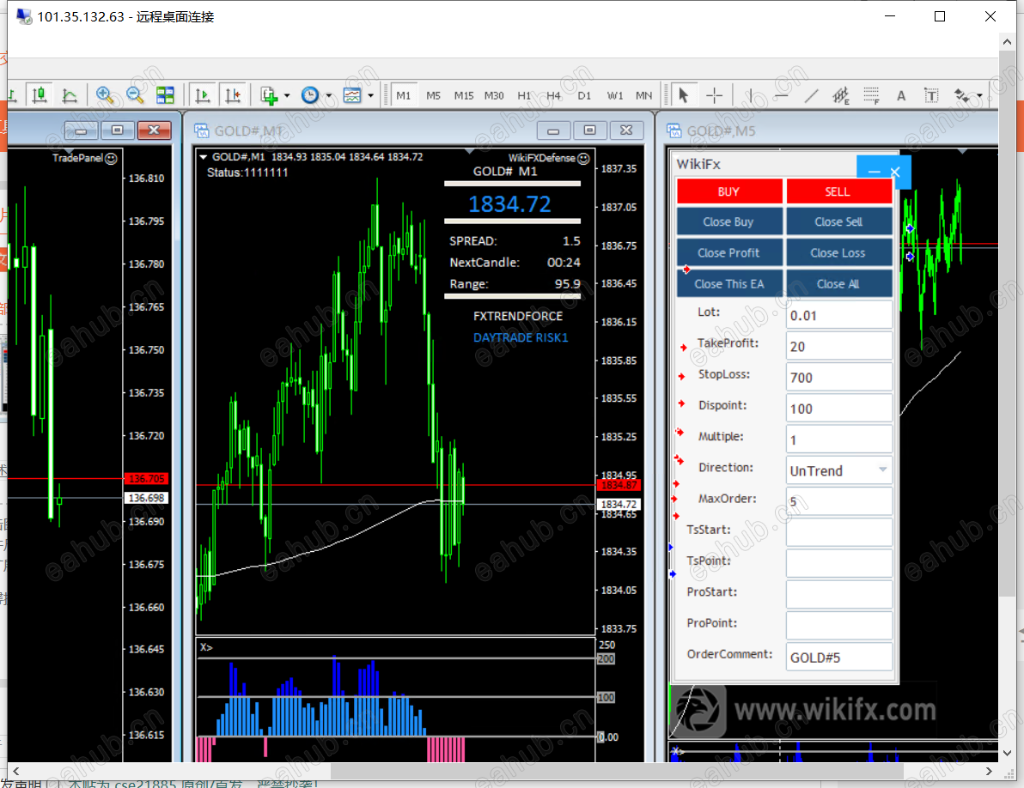1024x788 pixels.
Task: Switch to the M5 timeframe
Action: tap(434, 95)
